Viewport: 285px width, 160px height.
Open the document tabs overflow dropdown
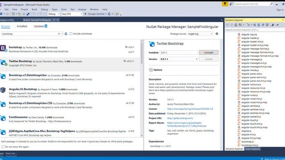click(x=222, y=20)
